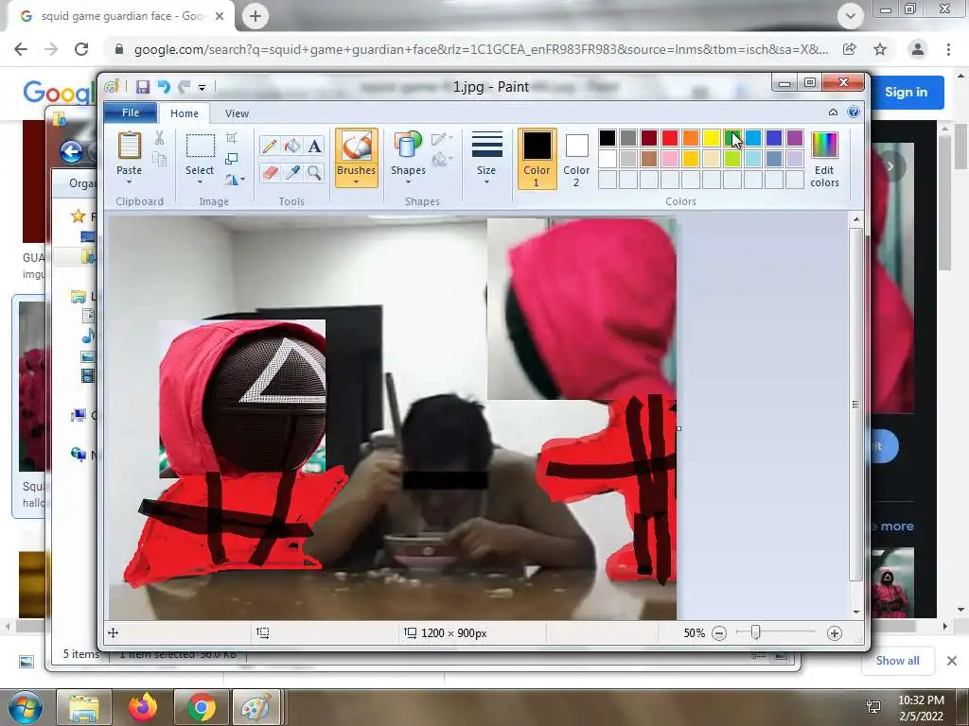
Task: Click the Crop icon in Image group
Action: point(232,138)
